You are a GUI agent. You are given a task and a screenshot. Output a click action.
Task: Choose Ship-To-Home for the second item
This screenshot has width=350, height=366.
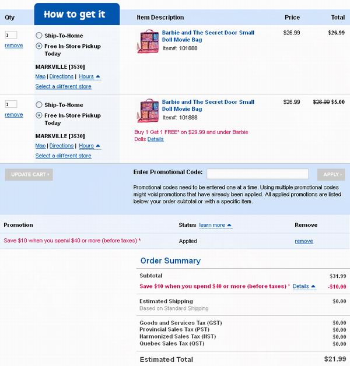tap(39, 105)
